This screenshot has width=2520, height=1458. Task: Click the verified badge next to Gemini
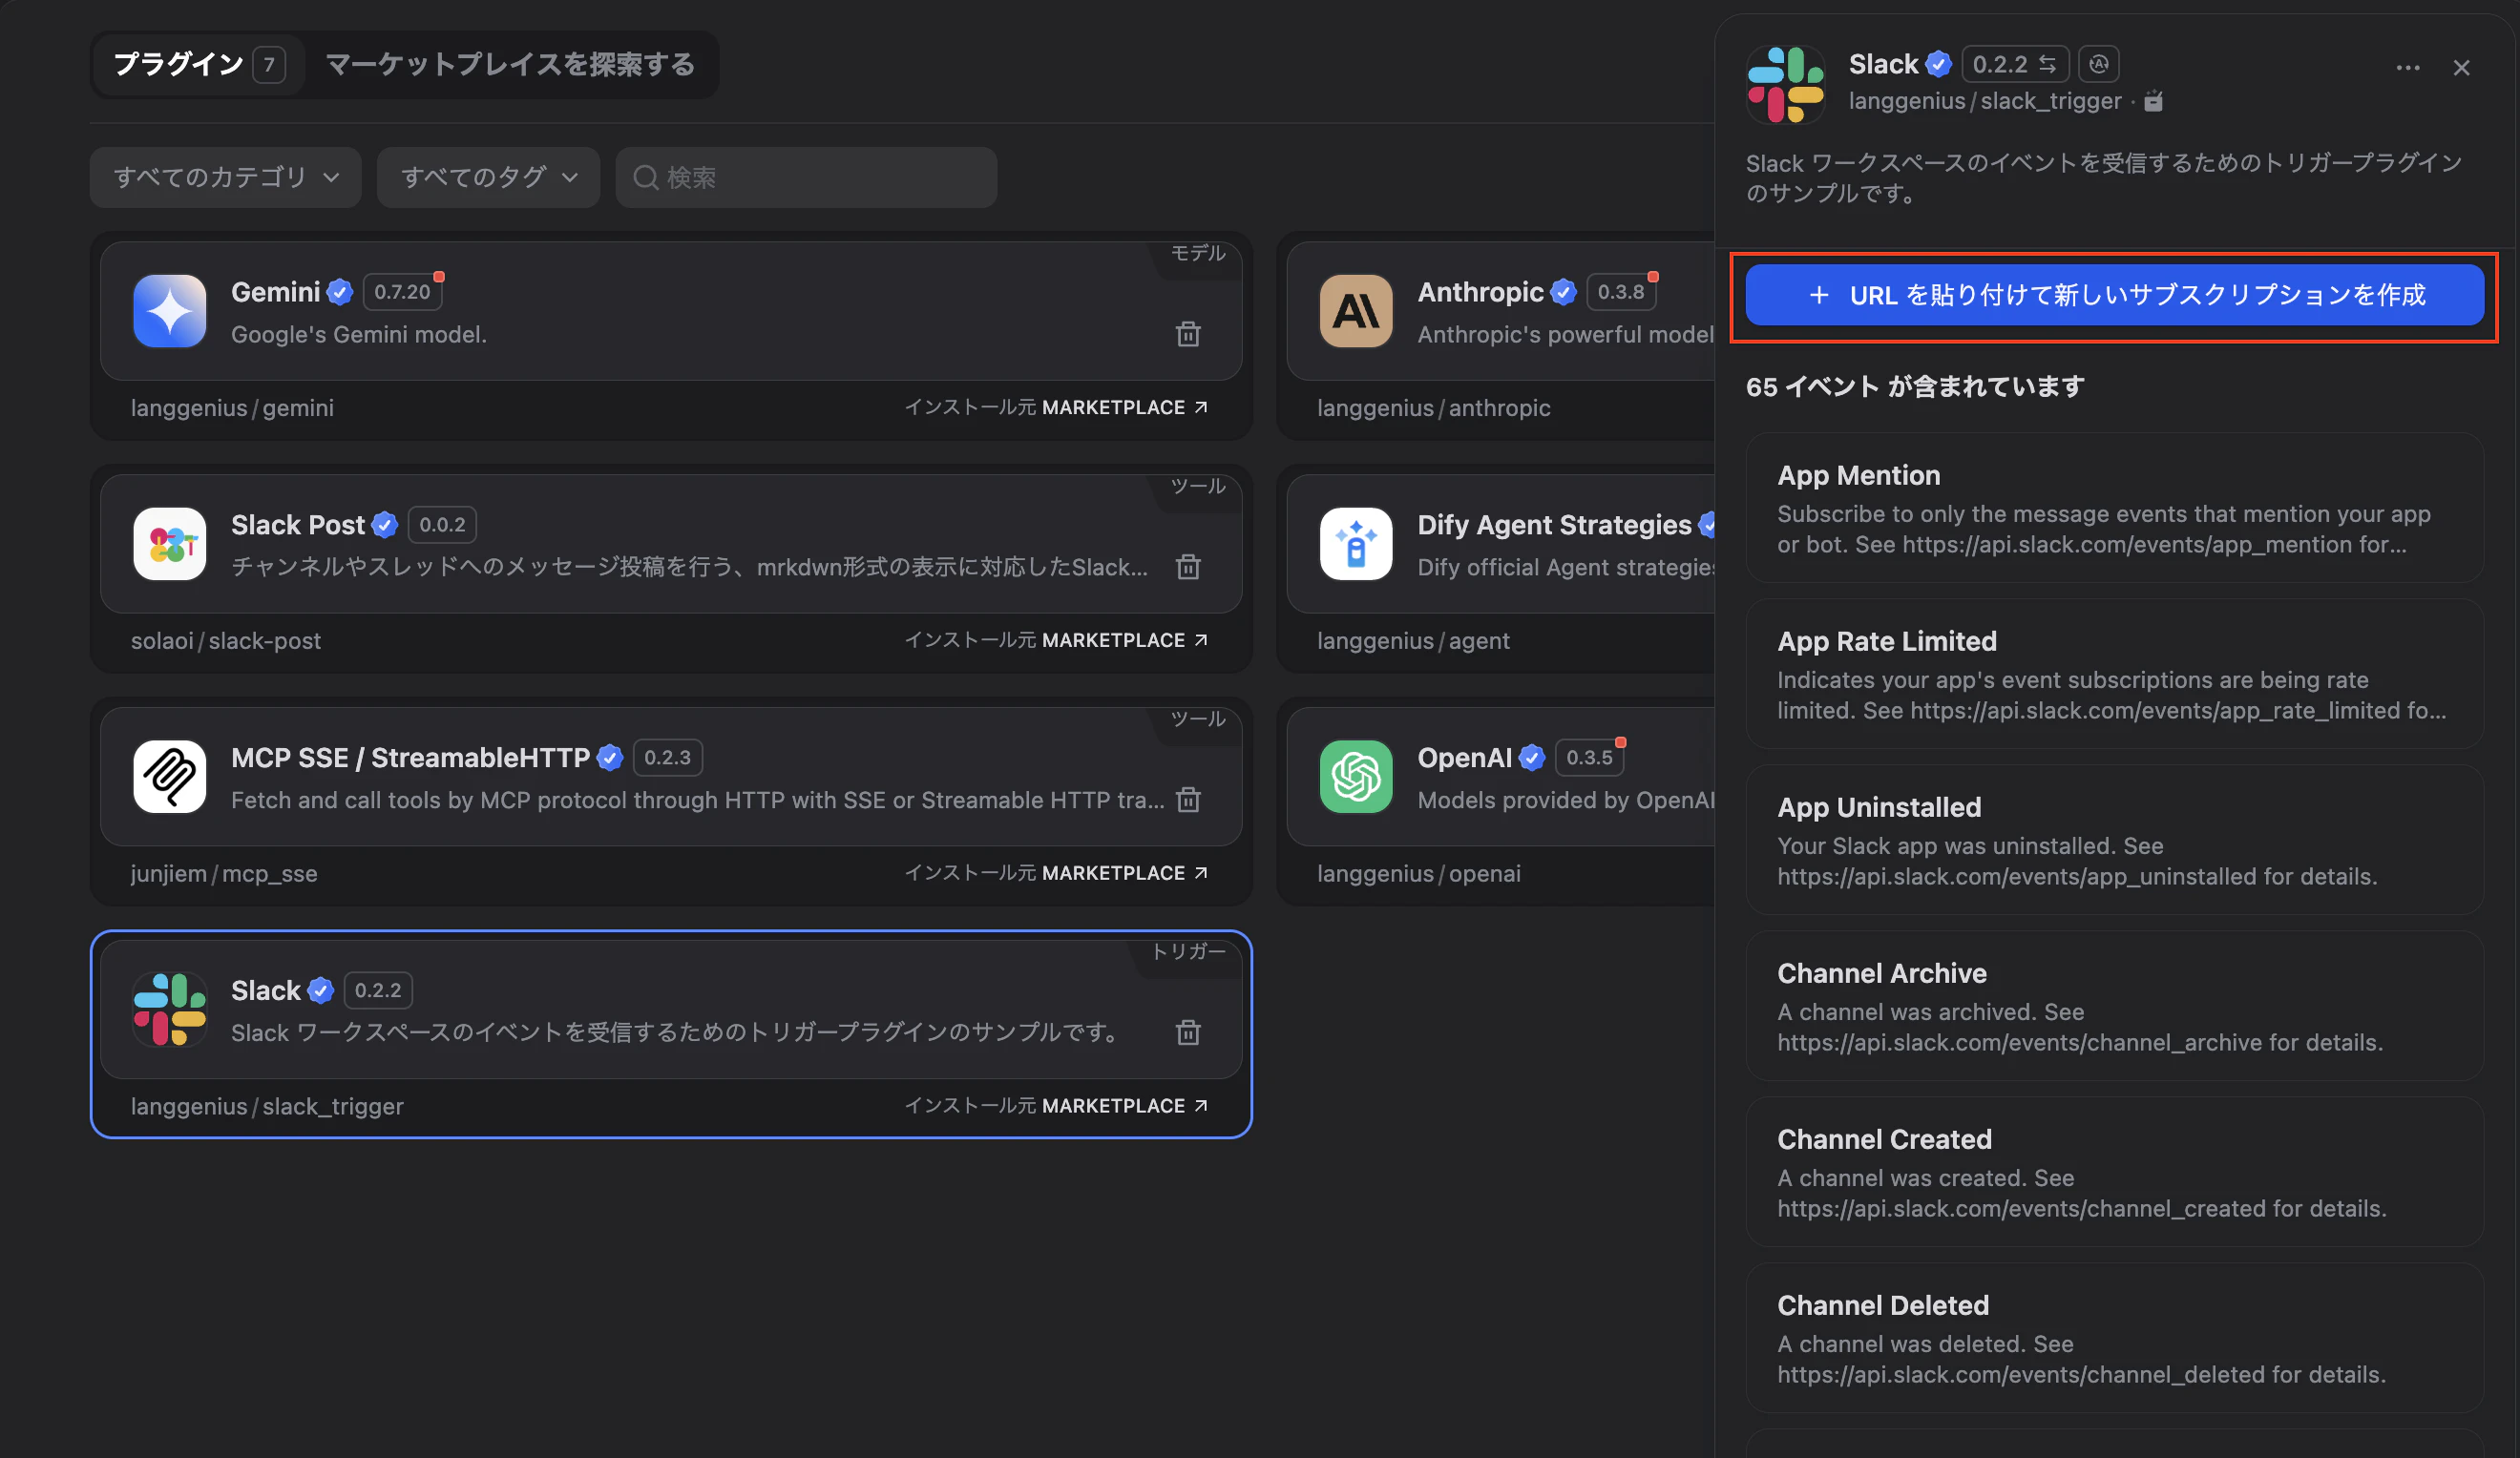click(340, 292)
